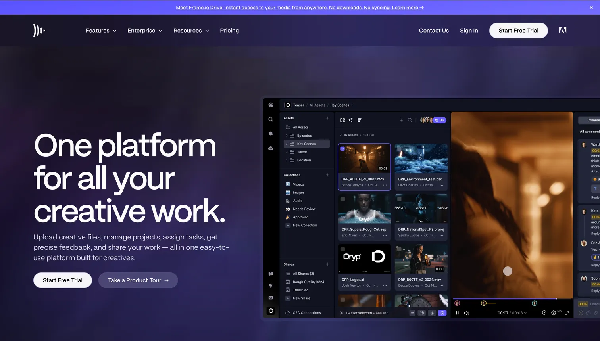Download the selected asset
This screenshot has width=600, height=341.
pos(432,313)
